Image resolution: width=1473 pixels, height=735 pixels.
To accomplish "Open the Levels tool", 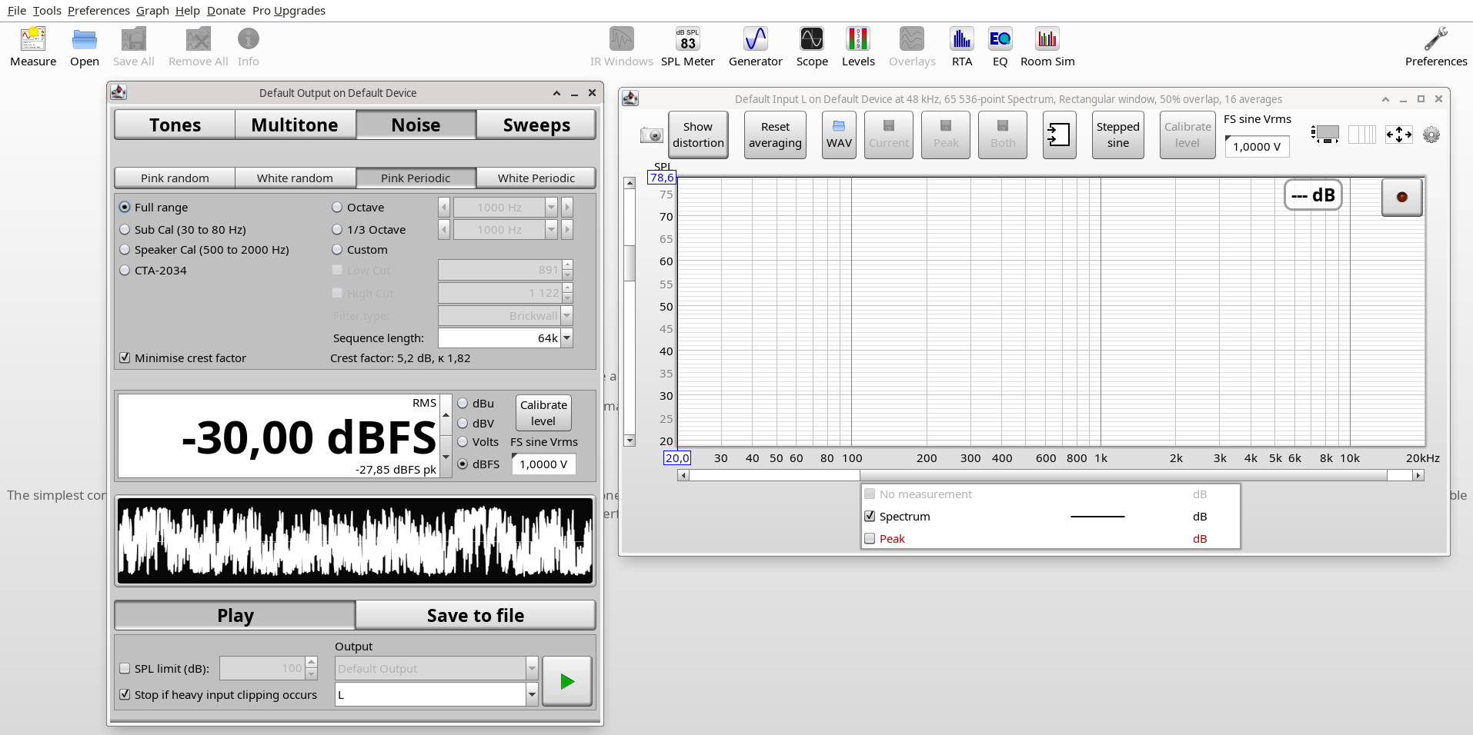I will click(858, 47).
